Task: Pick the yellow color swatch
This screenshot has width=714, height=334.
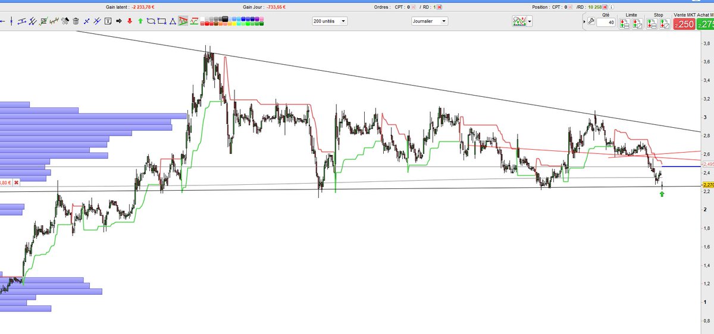Action: (234, 24)
